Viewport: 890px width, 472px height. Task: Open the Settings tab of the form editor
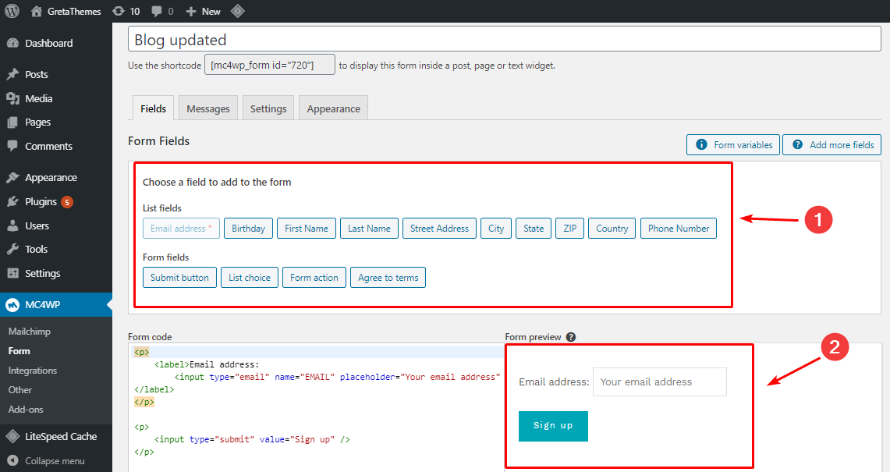[x=268, y=108]
